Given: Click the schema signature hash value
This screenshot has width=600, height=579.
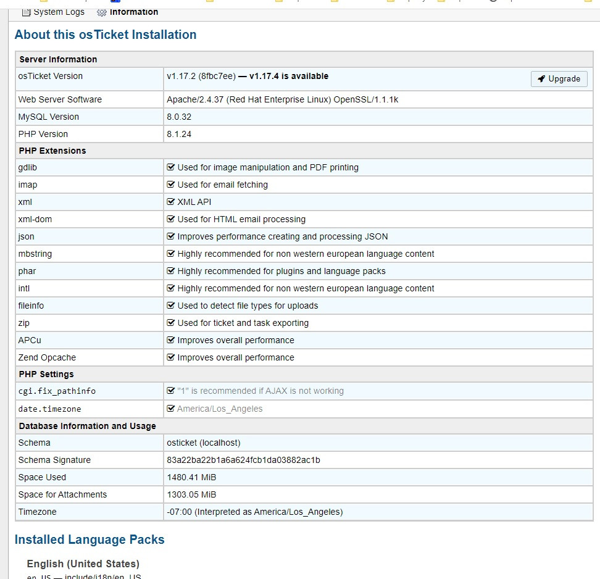Looking at the screenshot, I should click(243, 460).
